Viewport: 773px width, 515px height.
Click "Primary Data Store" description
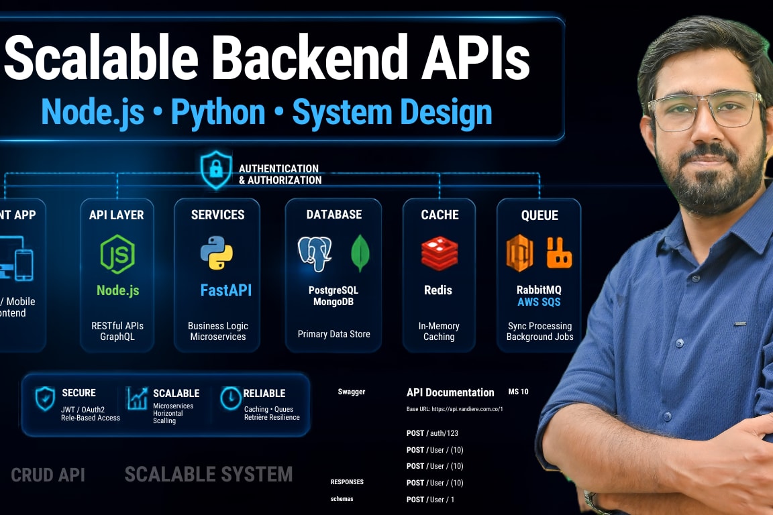[x=333, y=334]
